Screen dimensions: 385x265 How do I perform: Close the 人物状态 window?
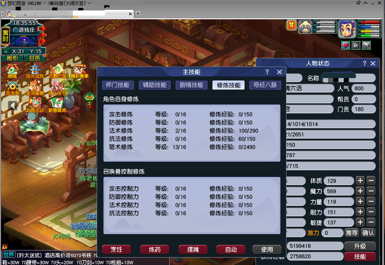[373, 63]
